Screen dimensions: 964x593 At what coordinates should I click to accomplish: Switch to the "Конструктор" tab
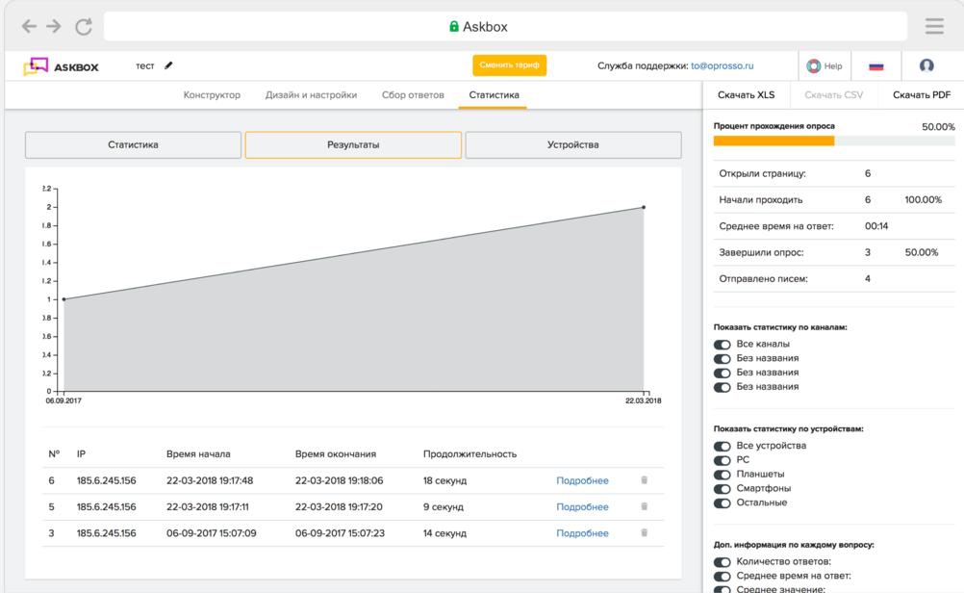coord(212,95)
